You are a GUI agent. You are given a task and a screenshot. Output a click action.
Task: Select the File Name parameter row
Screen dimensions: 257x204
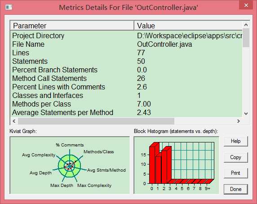(x=126, y=44)
